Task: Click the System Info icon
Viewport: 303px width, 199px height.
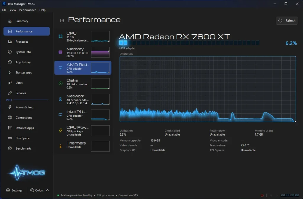Action: pyautogui.click(x=10, y=52)
